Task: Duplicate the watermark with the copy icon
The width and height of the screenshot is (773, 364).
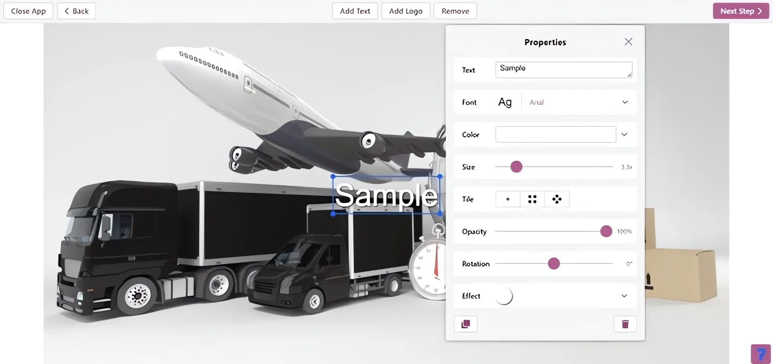Action: 466,324
